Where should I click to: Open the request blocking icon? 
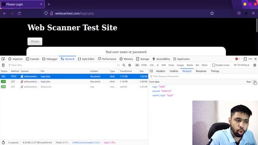(130, 65)
